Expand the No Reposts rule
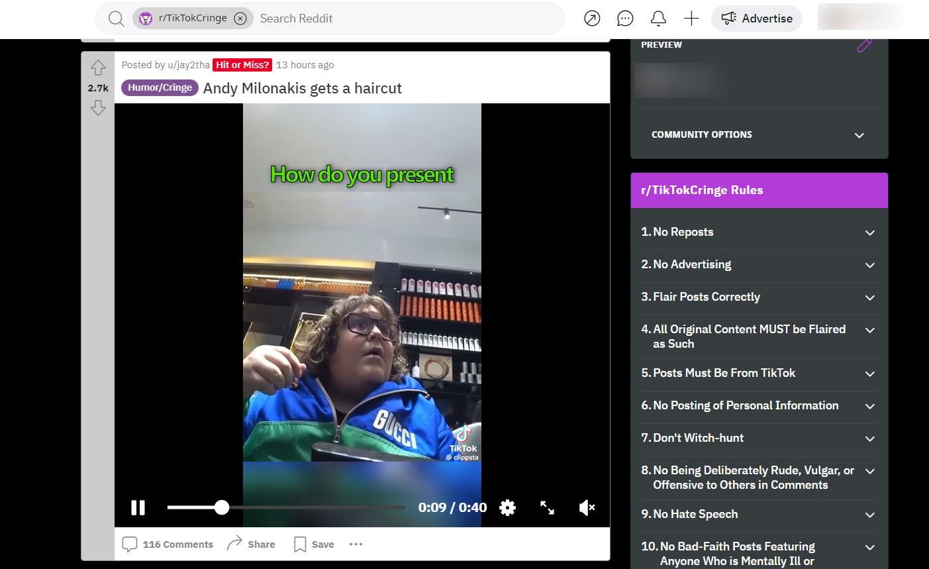Screen dimensions: 929x569 (x=870, y=233)
